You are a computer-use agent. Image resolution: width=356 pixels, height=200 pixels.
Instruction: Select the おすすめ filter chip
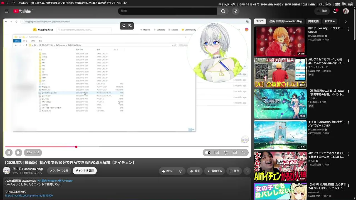330,21
